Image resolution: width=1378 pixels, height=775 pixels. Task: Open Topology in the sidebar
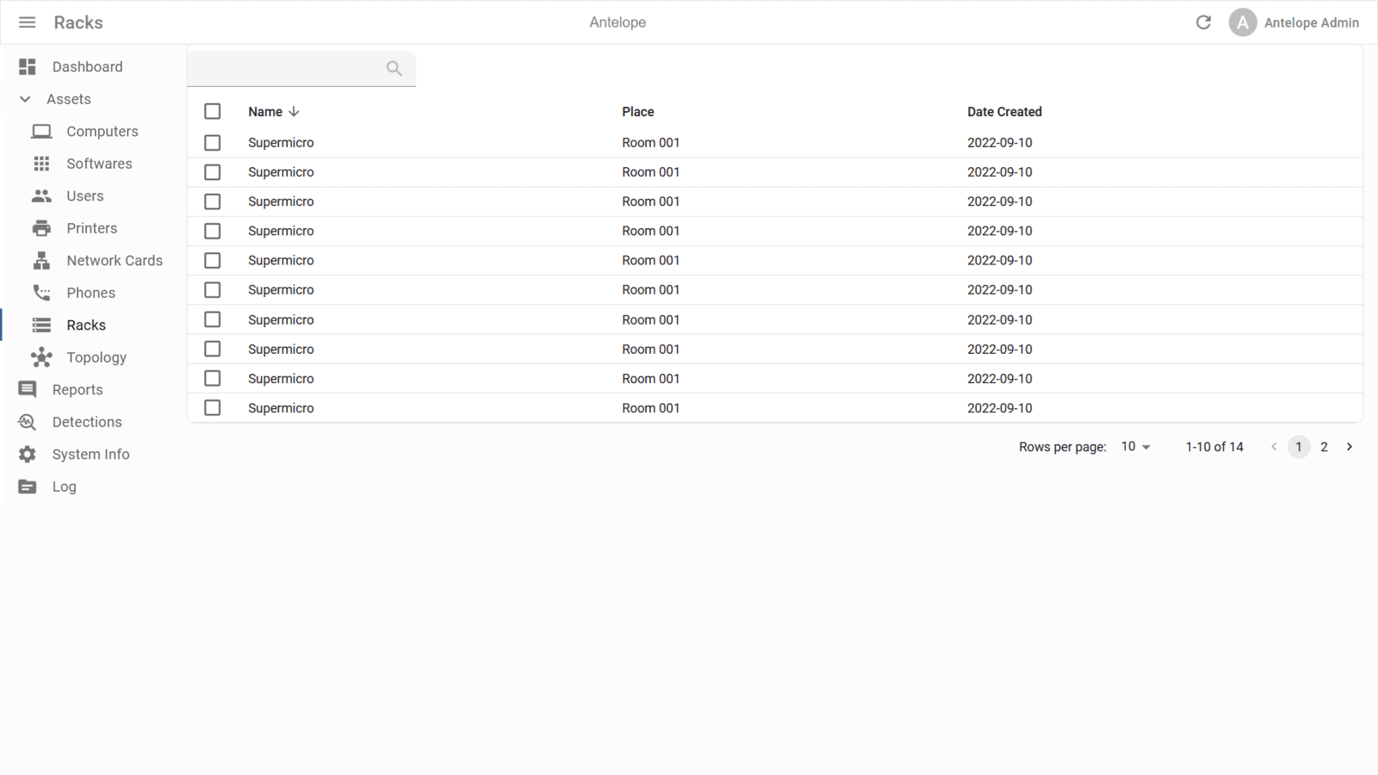(96, 357)
